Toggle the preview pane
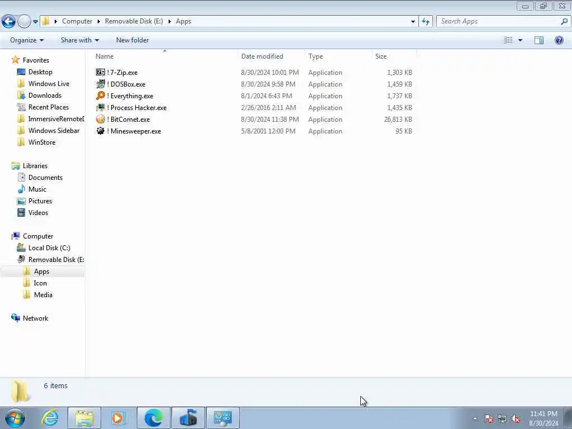 pyautogui.click(x=539, y=40)
